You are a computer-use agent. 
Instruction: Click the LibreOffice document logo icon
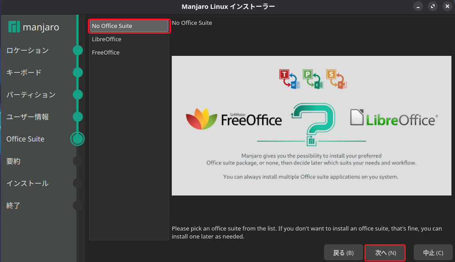[356, 117]
